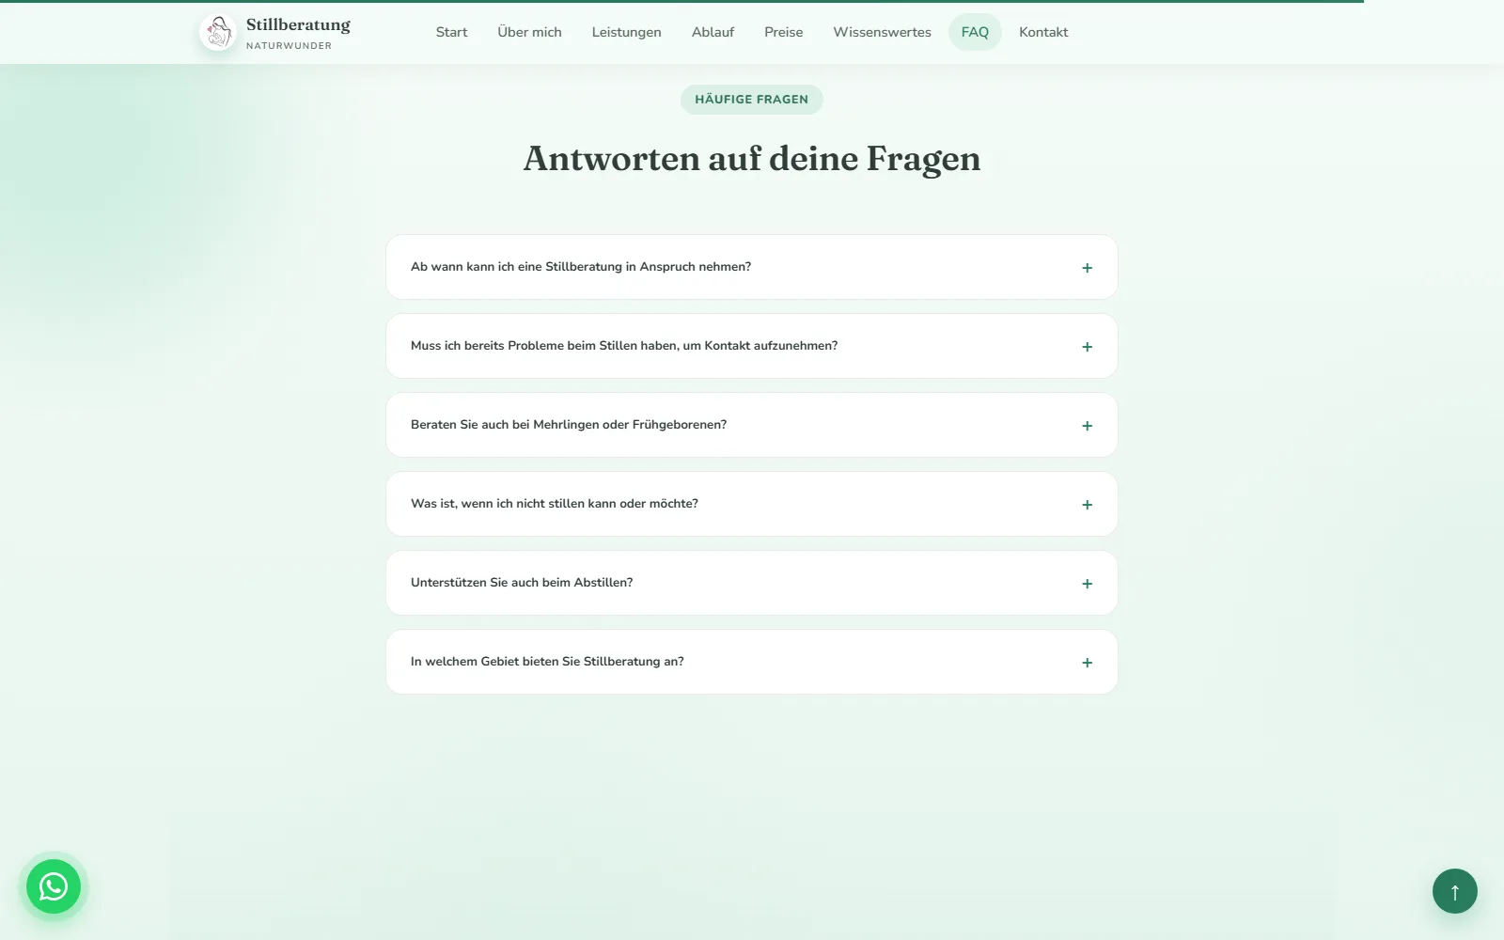Click the scroll-to-top arrow button
The height and width of the screenshot is (940, 1504).
(1454, 891)
